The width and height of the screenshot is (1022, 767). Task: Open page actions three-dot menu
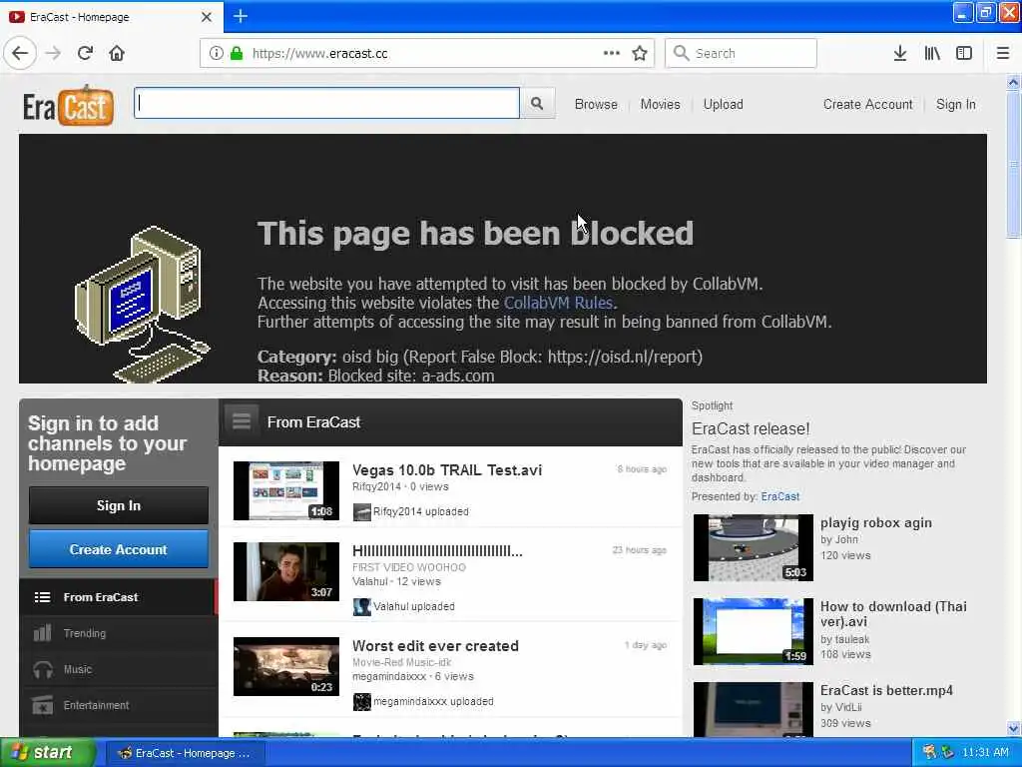[x=612, y=53]
